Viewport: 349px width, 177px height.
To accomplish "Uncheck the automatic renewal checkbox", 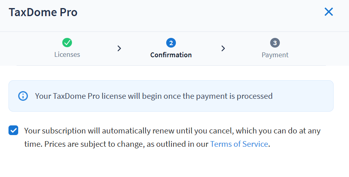I will click(13, 131).
